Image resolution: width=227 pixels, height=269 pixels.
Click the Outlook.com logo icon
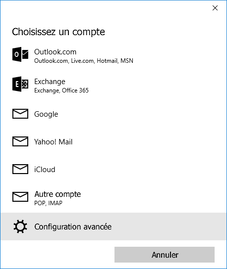coord(20,54)
